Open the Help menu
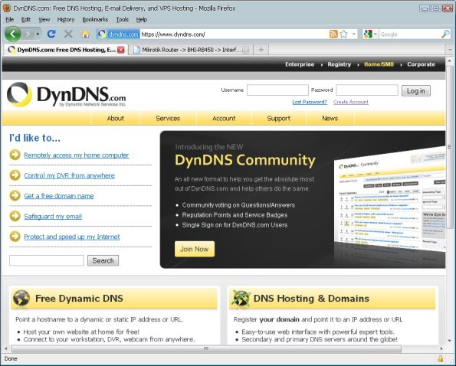Image resolution: width=456 pixels, height=366 pixels. 142,19
